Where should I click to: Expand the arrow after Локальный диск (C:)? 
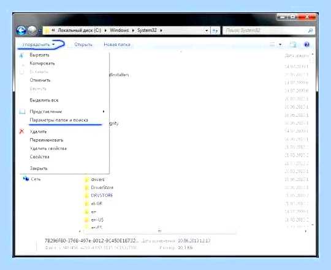(105, 31)
